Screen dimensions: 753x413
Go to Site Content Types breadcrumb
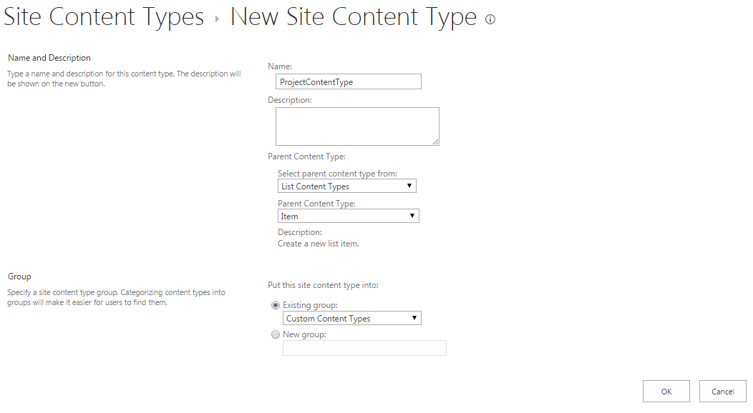click(104, 17)
